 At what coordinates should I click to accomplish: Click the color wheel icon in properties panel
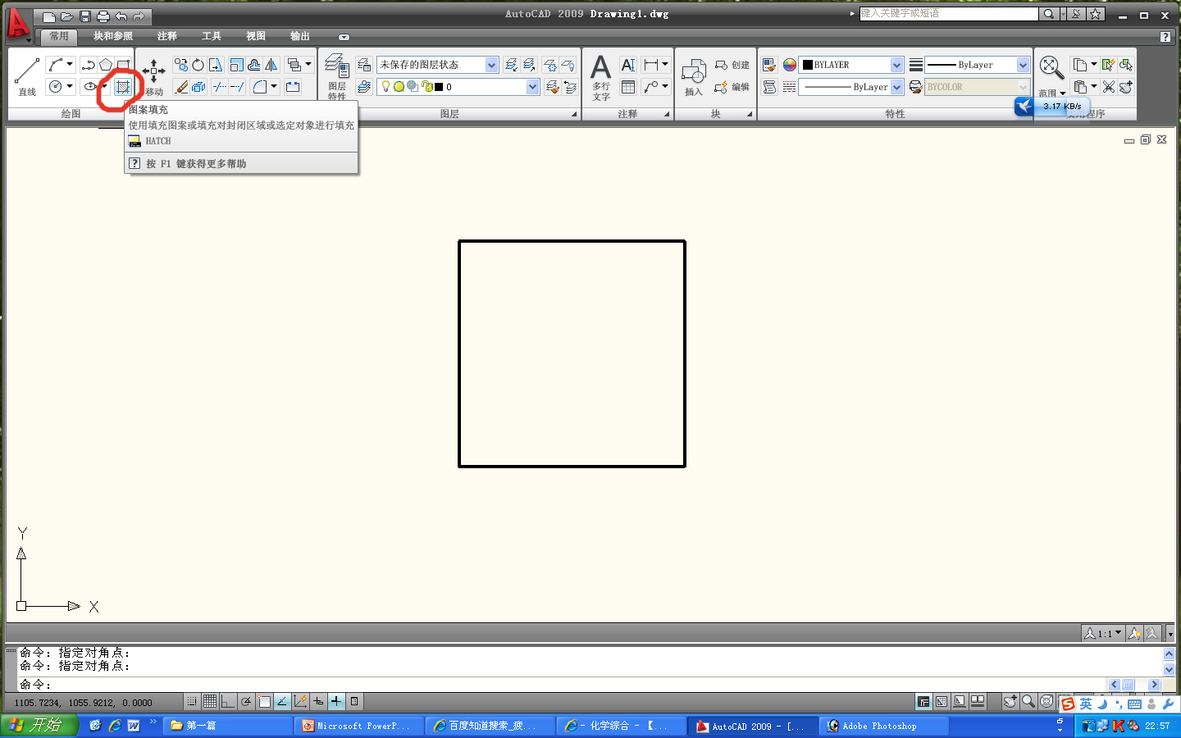pyautogui.click(x=790, y=65)
